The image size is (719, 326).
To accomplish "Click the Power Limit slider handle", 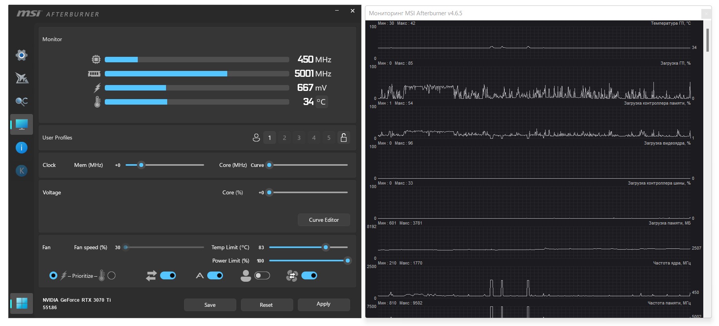I will pyautogui.click(x=348, y=261).
